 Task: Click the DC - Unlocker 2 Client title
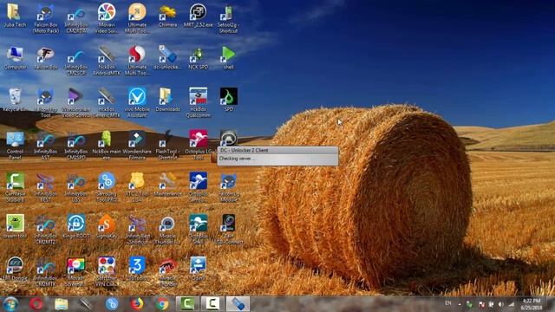[x=245, y=150]
